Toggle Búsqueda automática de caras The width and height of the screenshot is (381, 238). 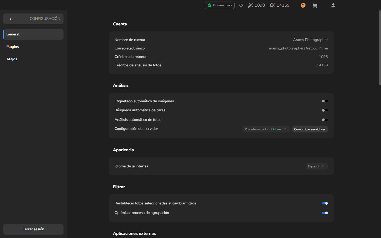point(325,110)
